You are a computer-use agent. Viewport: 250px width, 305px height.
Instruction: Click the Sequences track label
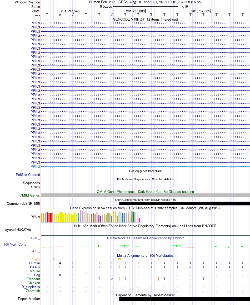[x=31, y=183]
